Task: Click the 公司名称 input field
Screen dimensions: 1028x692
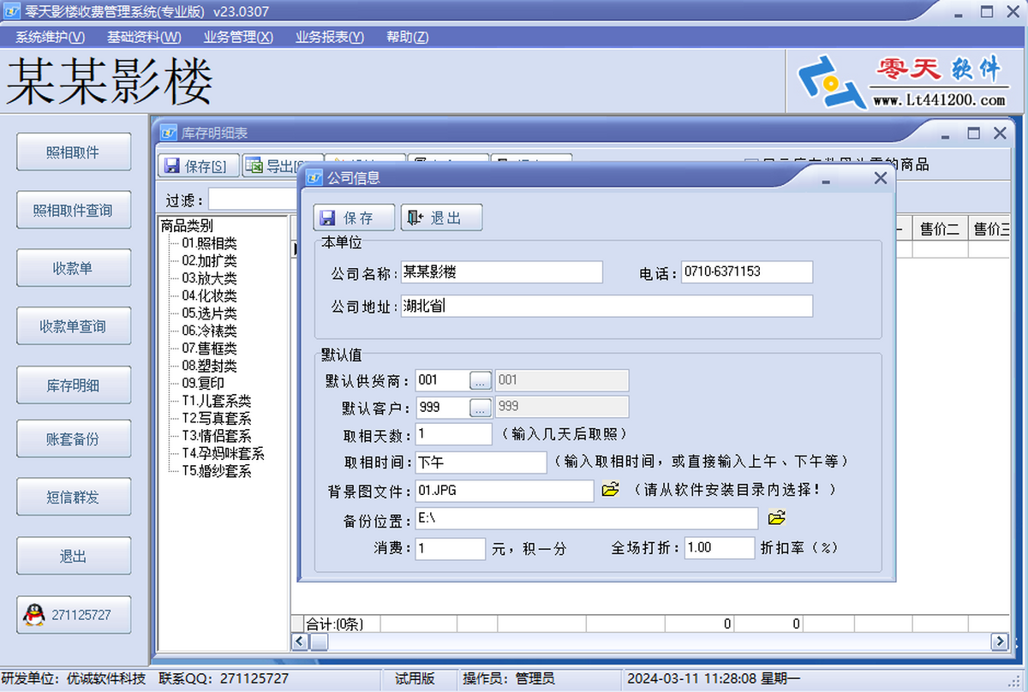Action: 502,272
